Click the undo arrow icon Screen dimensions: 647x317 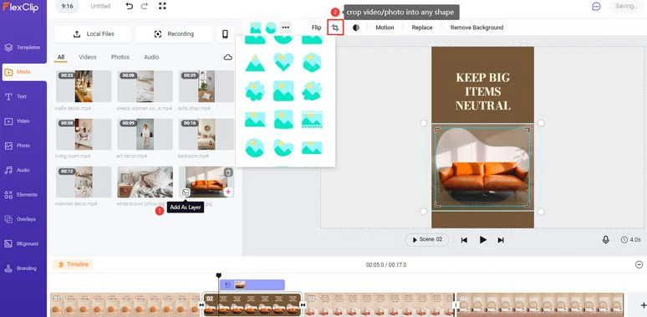130,6
